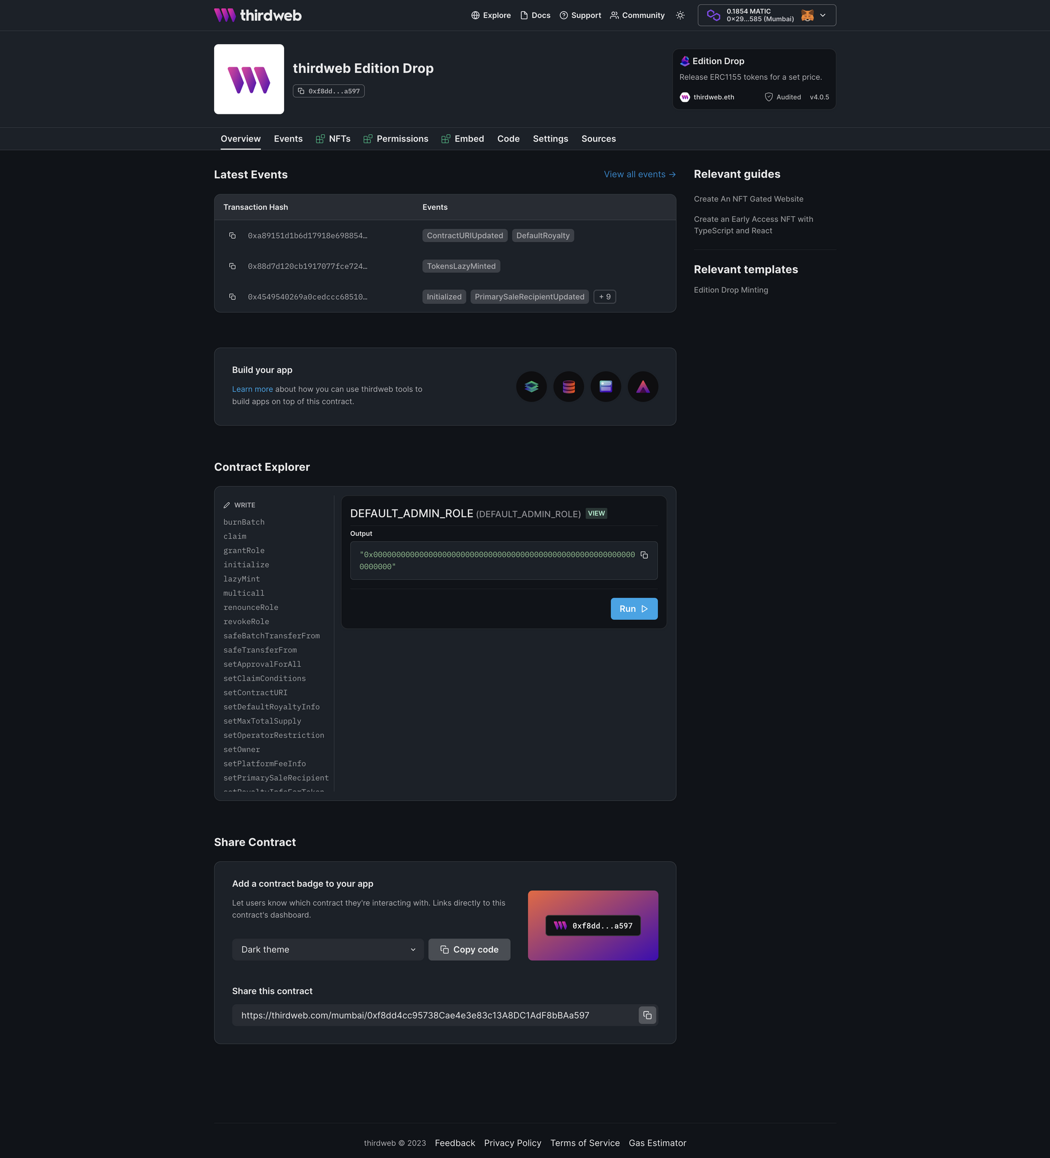Select setClaimConditions in the write functions
The height and width of the screenshot is (1158, 1050).
pos(265,678)
